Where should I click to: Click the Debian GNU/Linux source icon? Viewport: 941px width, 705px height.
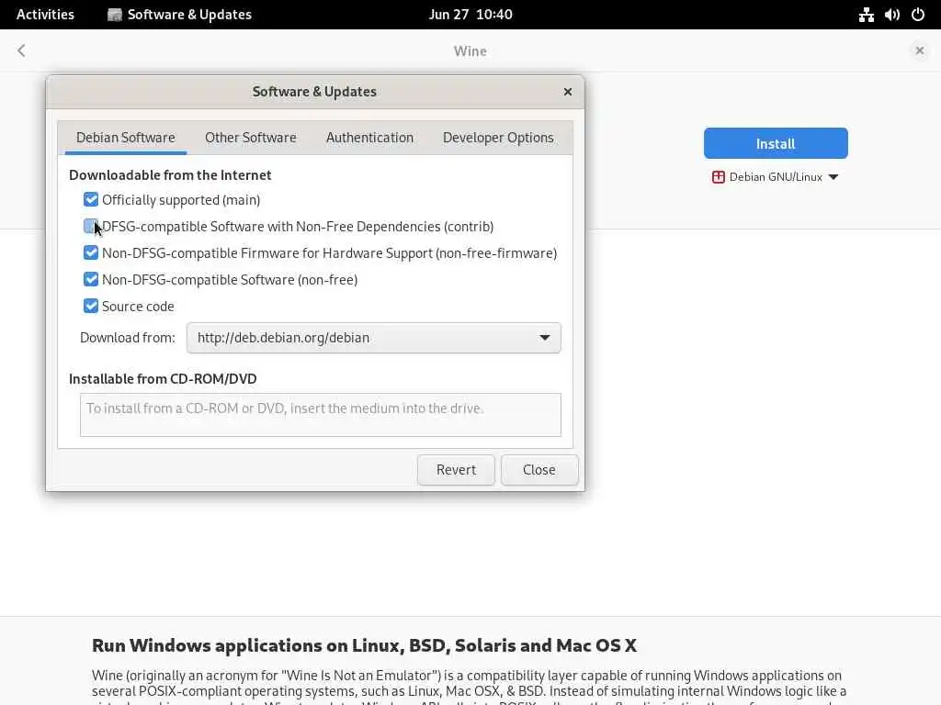coord(718,177)
